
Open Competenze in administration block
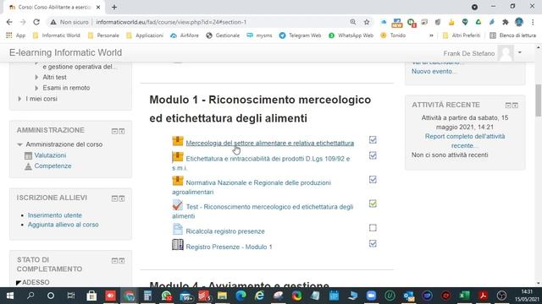coord(53,166)
